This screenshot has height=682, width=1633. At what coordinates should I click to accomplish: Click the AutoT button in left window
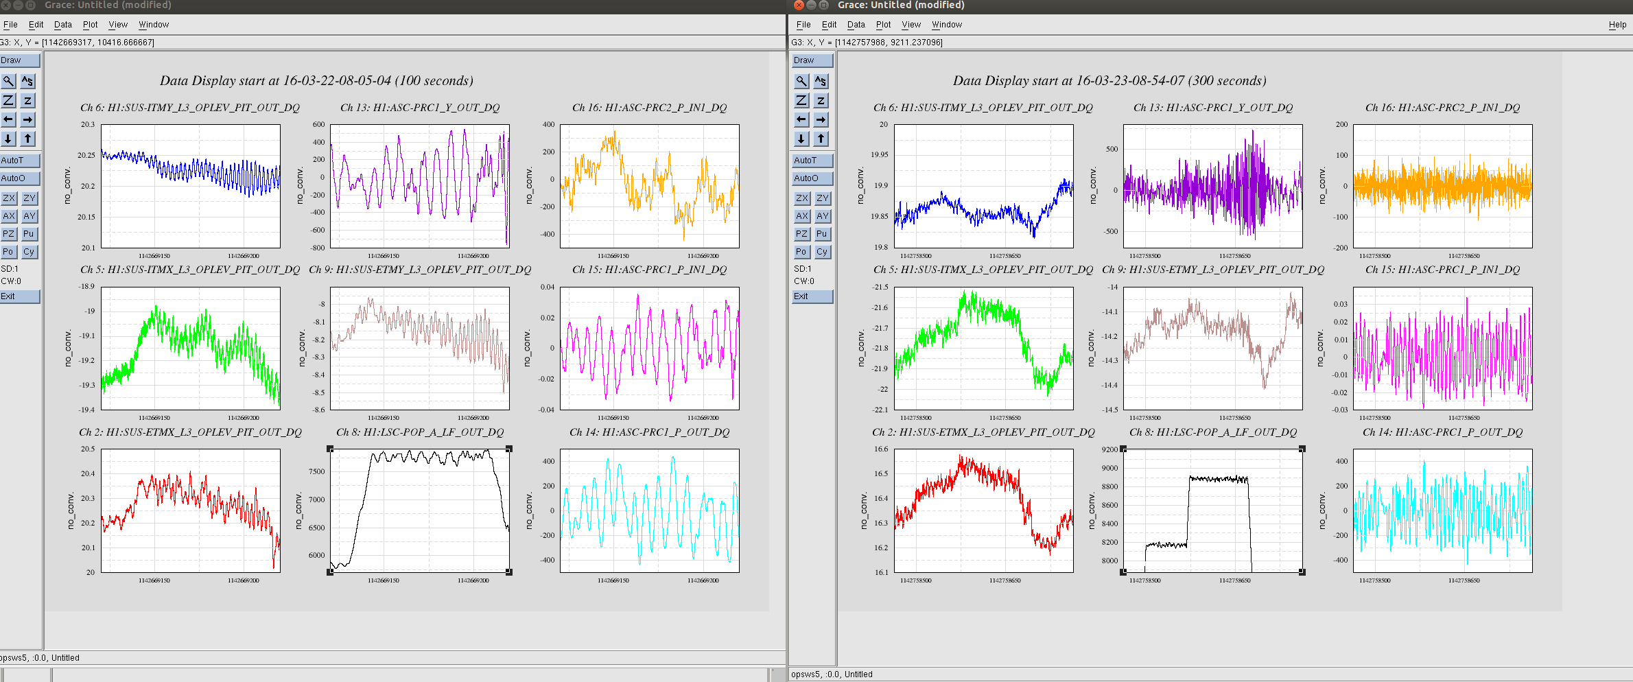(x=20, y=161)
